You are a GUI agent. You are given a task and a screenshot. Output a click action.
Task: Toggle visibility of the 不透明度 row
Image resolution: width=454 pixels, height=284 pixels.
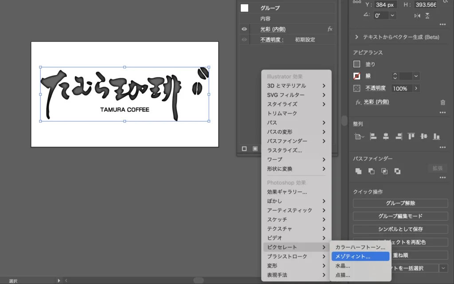[x=244, y=39]
